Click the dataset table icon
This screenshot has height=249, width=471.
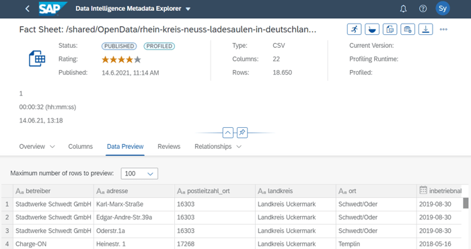click(x=37, y=59)
